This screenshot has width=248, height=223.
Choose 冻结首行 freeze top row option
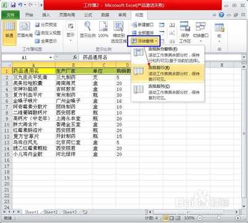click(167, 73)
